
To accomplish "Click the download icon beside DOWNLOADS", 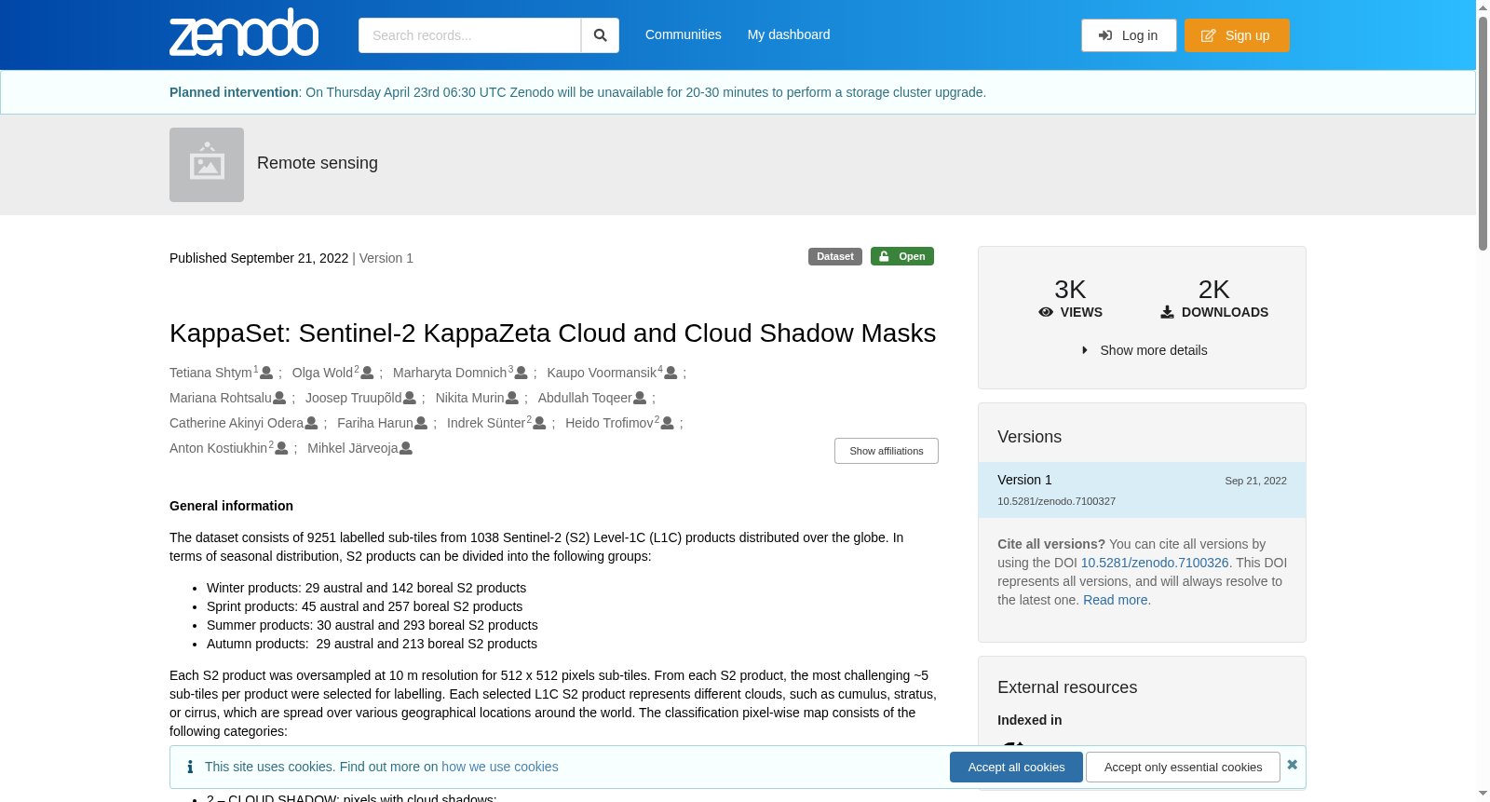I will (x=1167, y=312).
